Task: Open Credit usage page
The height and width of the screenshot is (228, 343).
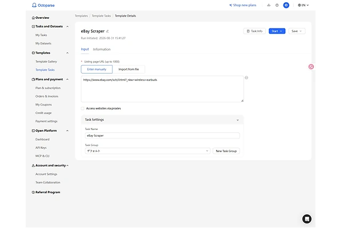Action: pyautogui.click(x=43, y=113)
